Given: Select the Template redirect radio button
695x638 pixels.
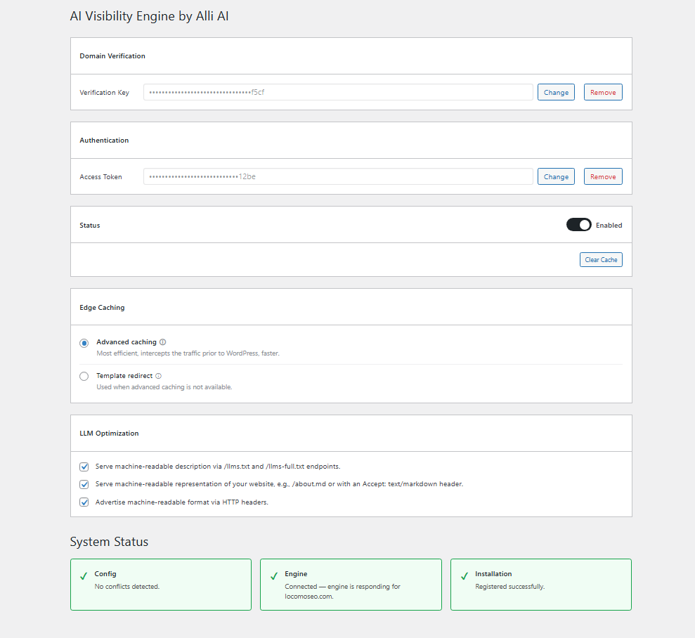Looking at the screenshot, I should tap(84, 377).
